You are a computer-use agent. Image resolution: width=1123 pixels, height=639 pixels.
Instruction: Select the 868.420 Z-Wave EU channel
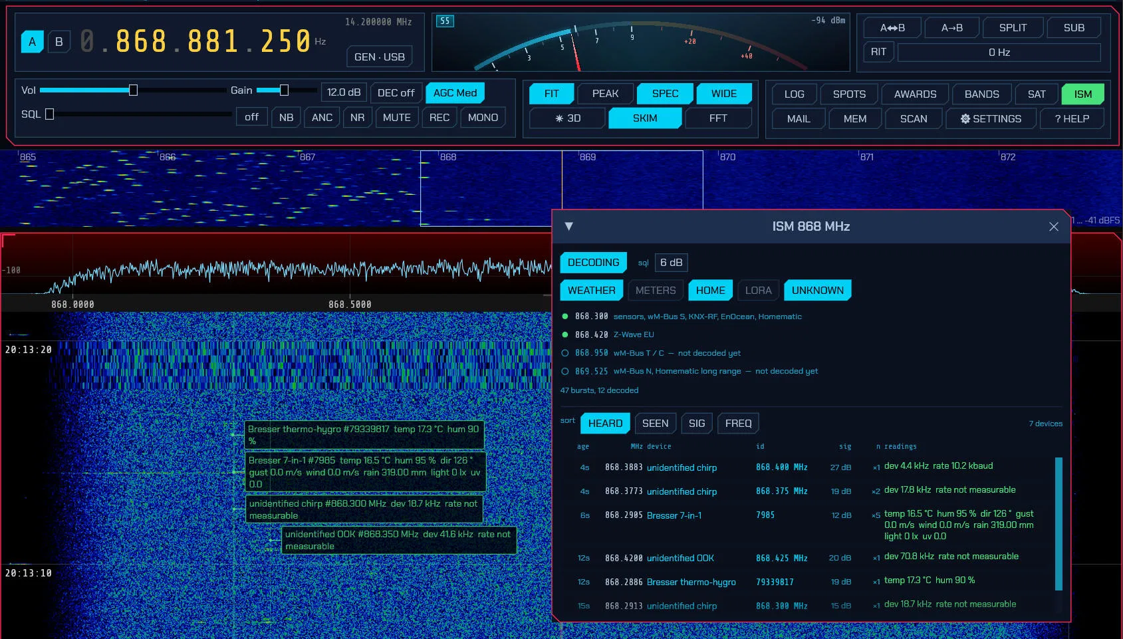608,334
